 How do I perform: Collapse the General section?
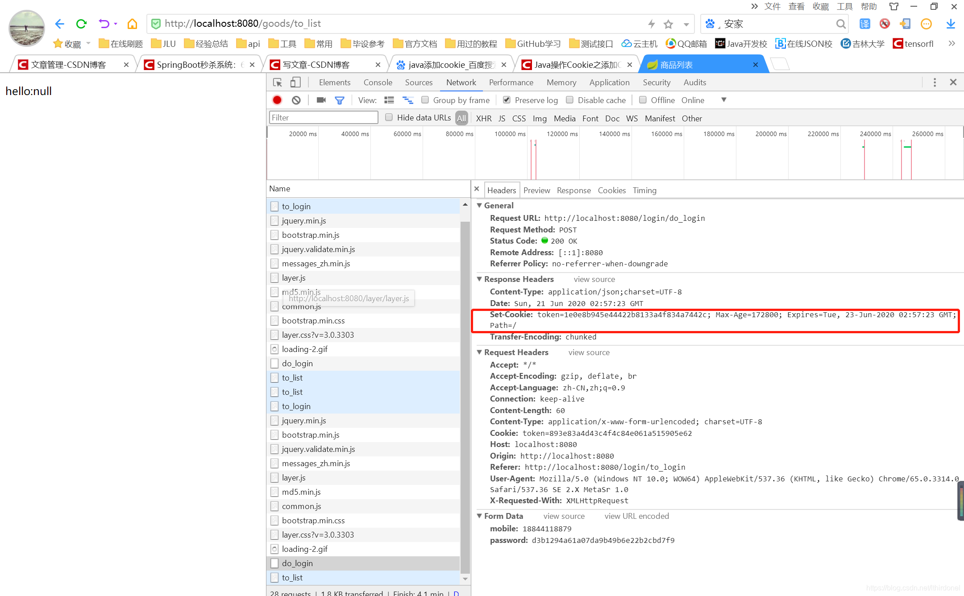pos(479,205)
